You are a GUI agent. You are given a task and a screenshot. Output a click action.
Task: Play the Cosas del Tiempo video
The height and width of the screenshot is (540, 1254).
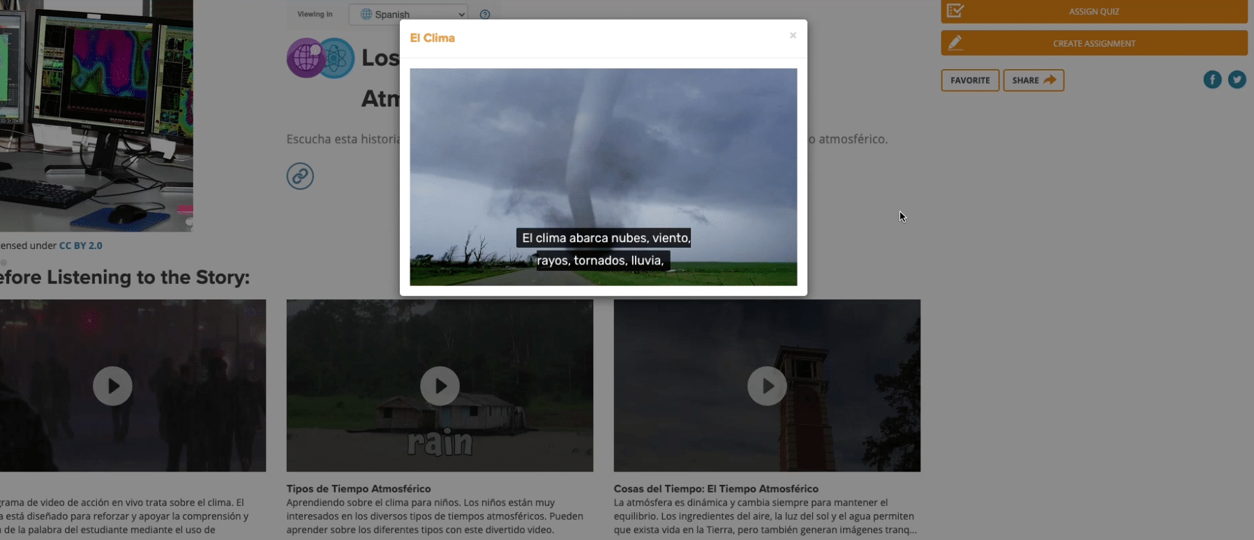767,386
